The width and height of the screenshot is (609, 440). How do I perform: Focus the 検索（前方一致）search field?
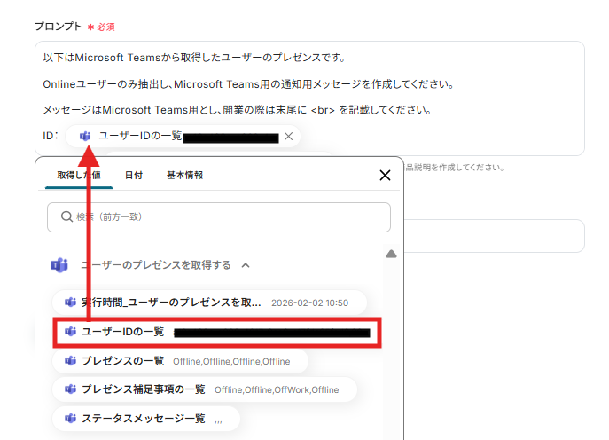219,216
